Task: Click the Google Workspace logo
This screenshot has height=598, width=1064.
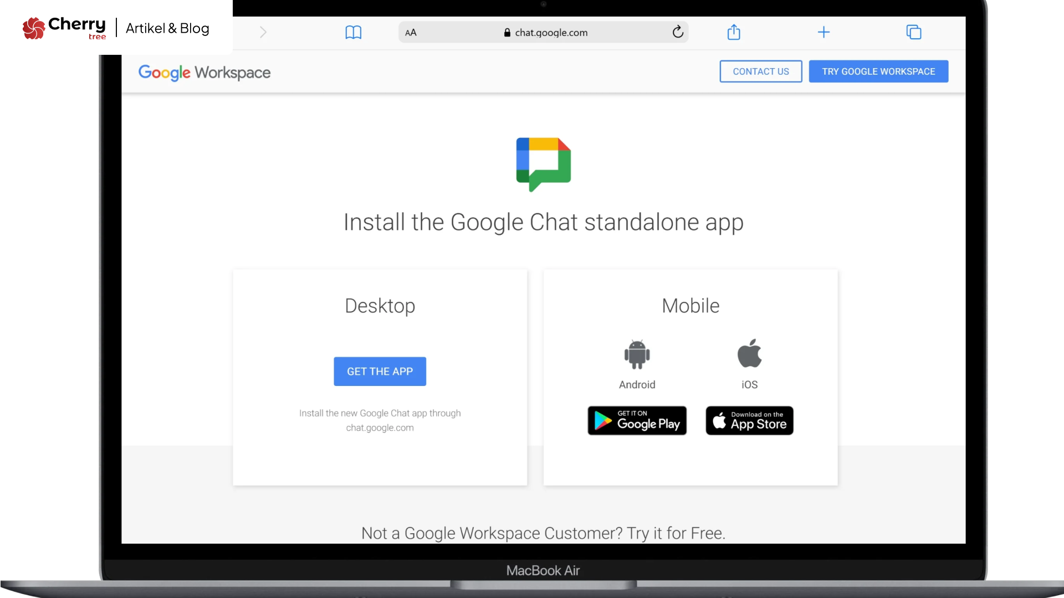Action: point(204,73)
